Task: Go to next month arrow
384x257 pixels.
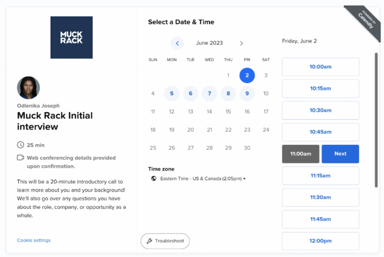Action: (x=241, y=43)
